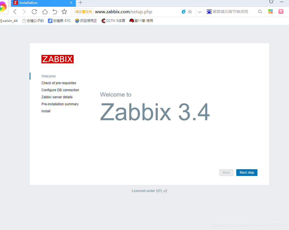Viewport: 289px width, 230px height.
Task: Select the Install step
Action: [x=46, y=111]
